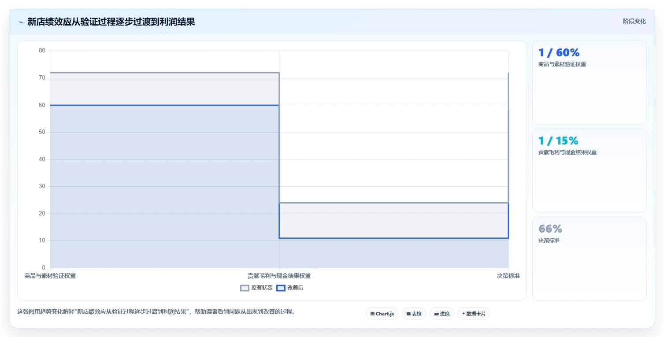
Task: Click the gray 原有状态 legend swatch
Action: coord(245,288)
